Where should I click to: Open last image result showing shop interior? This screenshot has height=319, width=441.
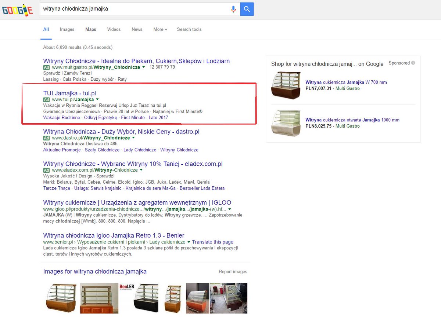(x=229, y=298)
